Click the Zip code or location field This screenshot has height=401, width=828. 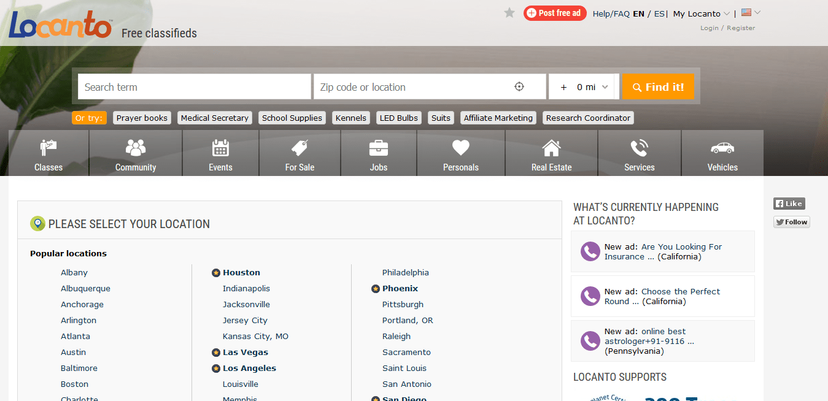430,87
